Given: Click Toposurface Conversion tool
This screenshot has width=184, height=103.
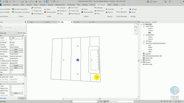Looking at the screenshot, I should coord(20,12).
